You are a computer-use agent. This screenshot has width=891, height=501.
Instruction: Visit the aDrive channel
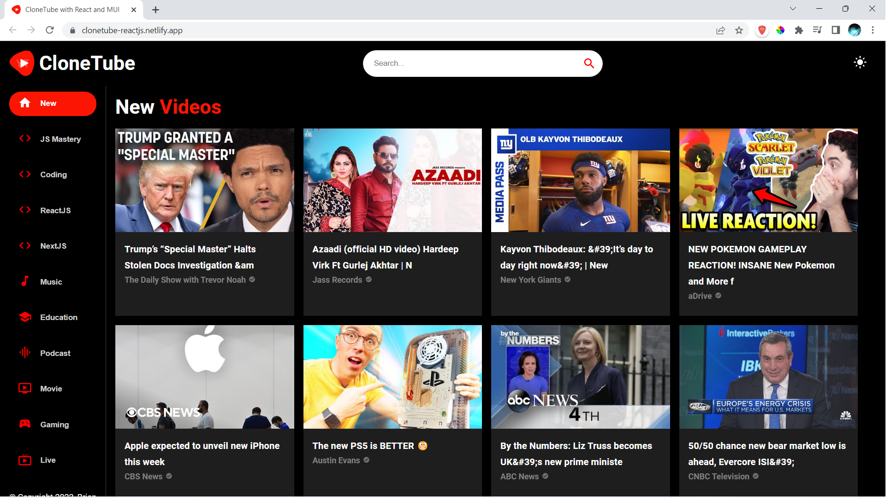click(x=704, y=297)
